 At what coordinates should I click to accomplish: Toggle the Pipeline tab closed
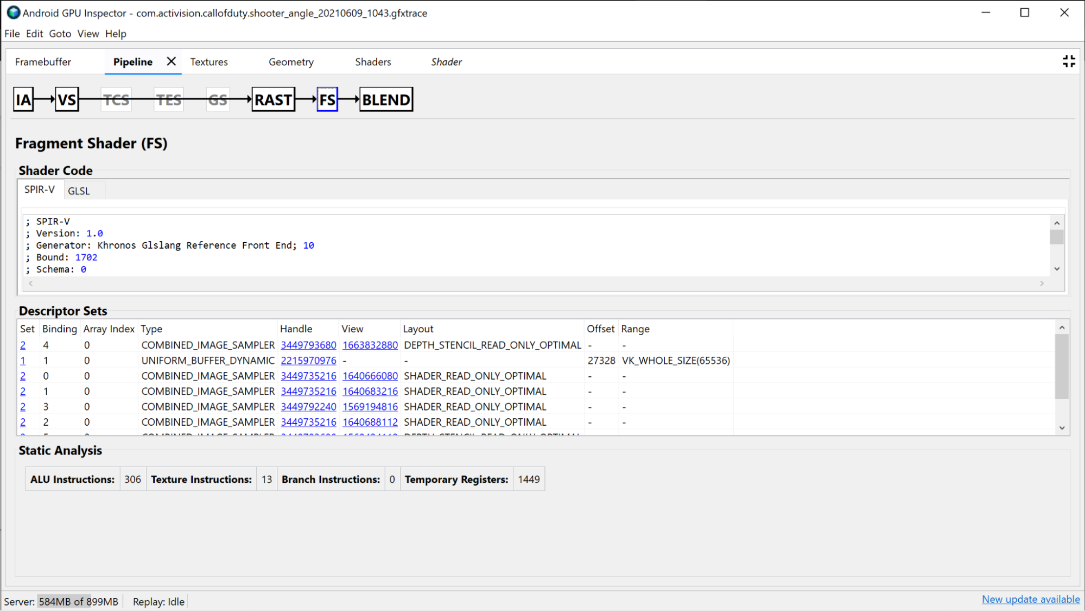[170, 61]
